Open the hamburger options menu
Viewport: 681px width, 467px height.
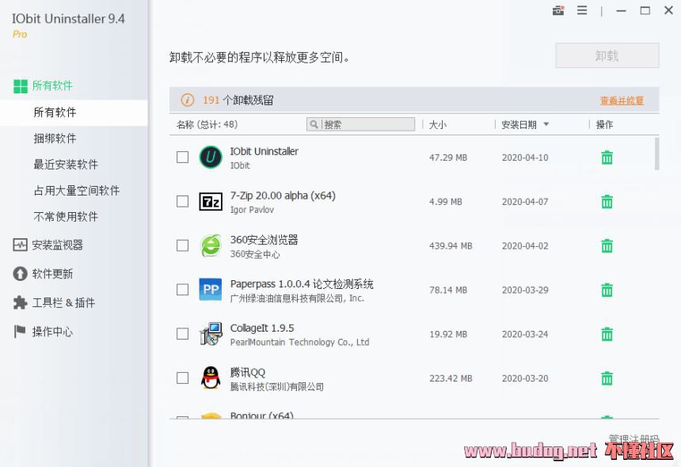pos(582,10)
